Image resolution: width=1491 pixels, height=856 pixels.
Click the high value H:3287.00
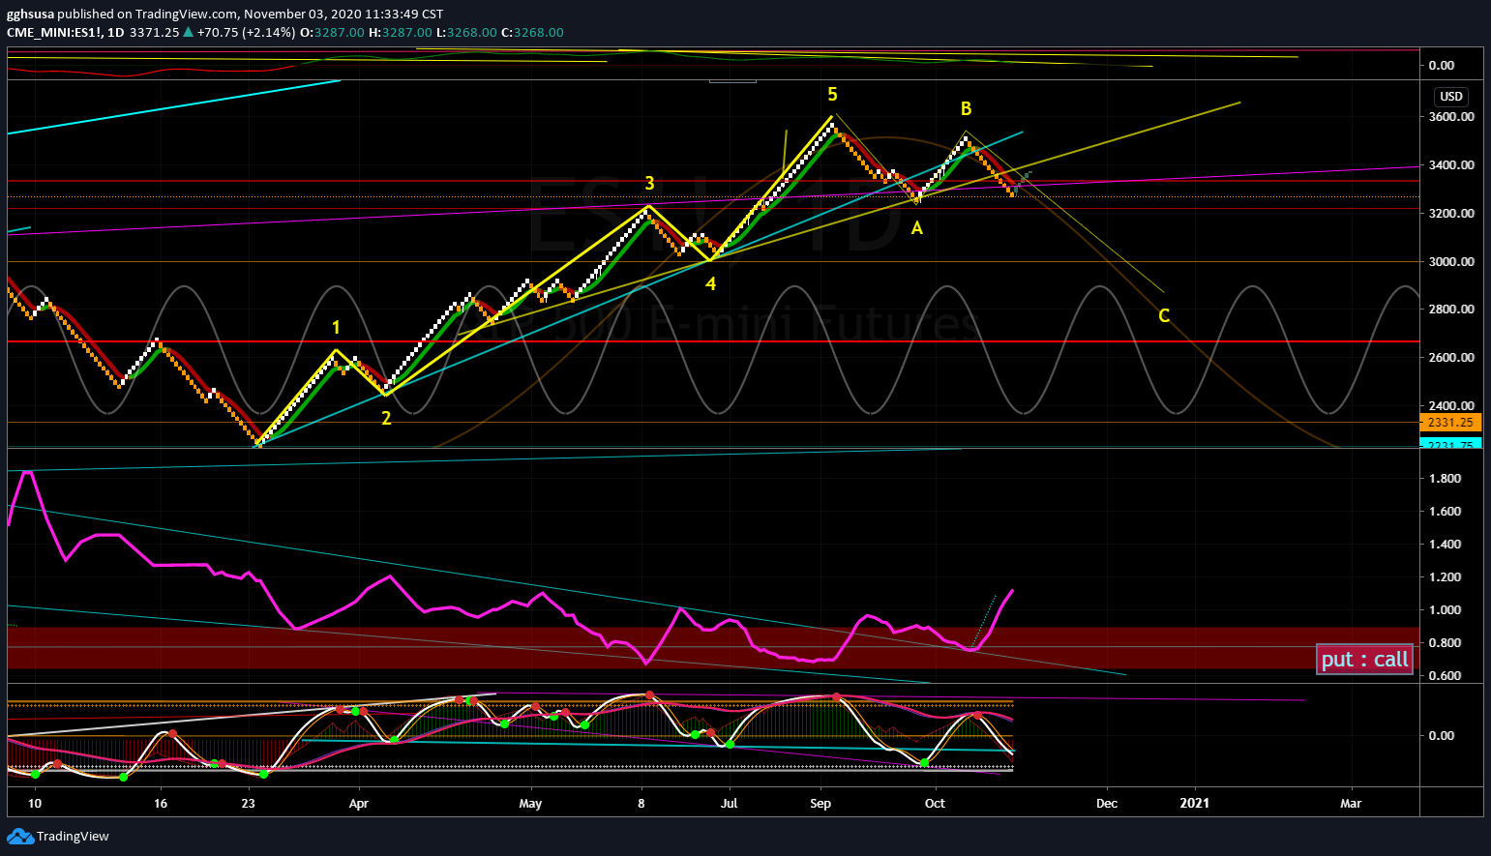401,32
